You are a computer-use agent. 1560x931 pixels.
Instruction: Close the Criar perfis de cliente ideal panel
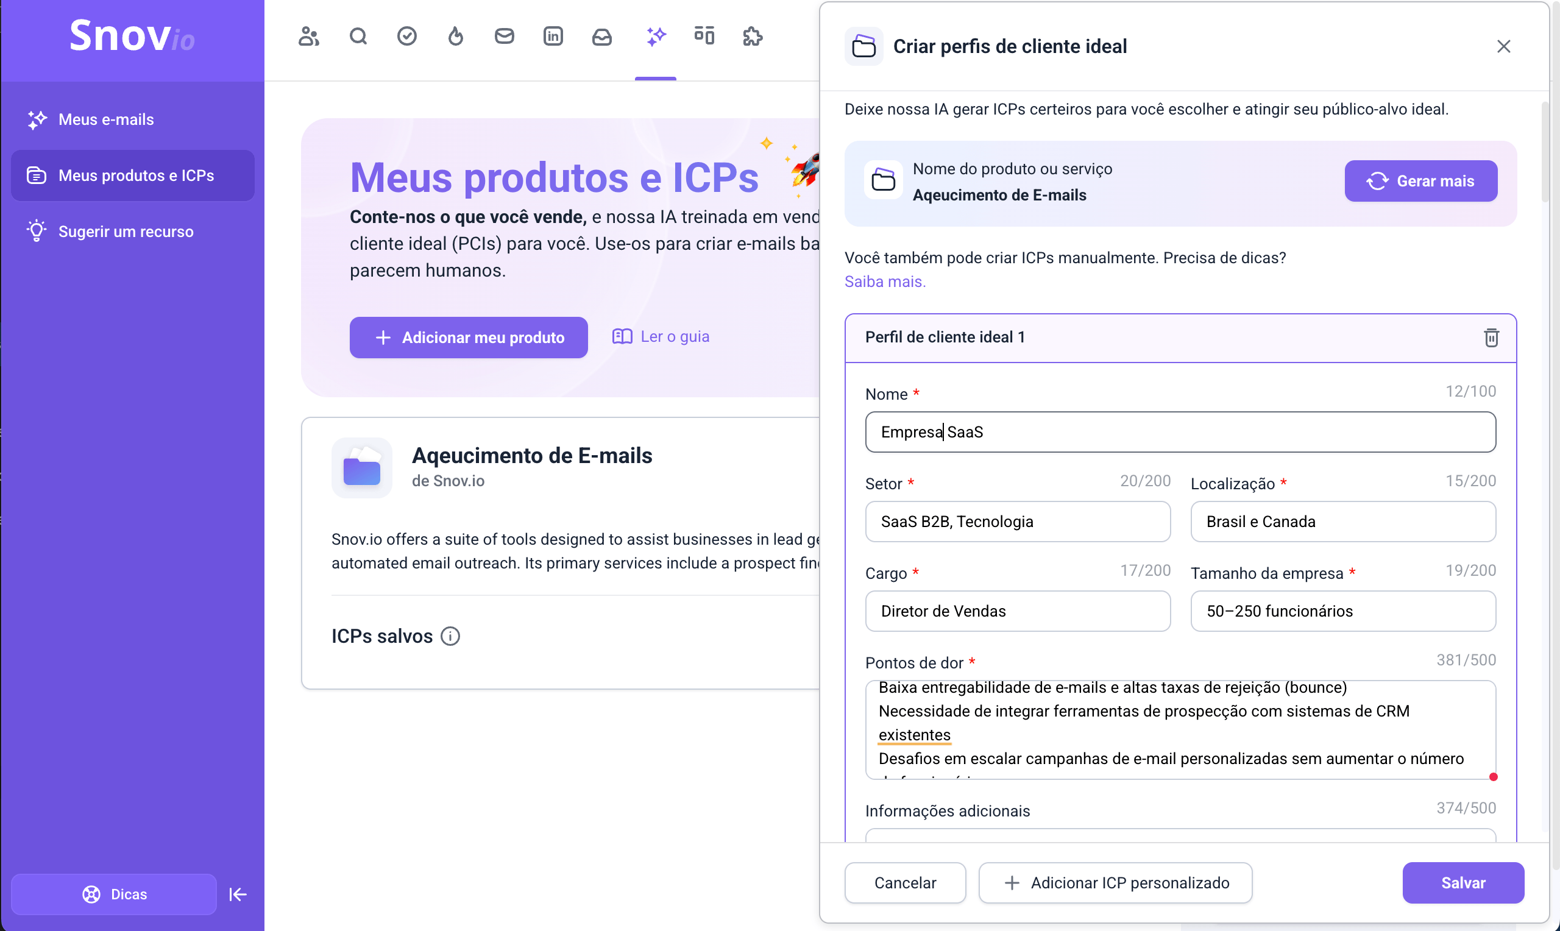point(1503,46)
